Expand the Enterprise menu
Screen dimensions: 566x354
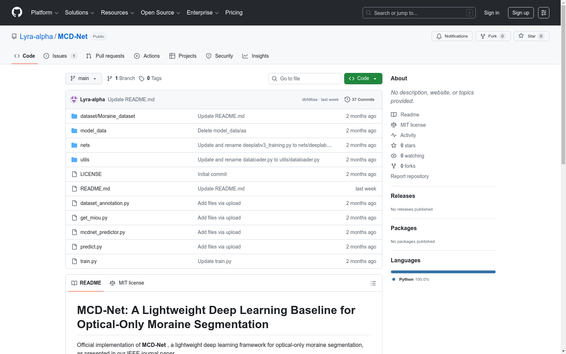(203, 13)
